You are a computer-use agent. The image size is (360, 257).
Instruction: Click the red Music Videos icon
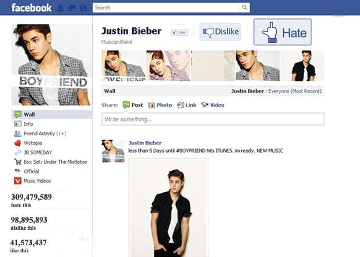[x=17, y=181]
